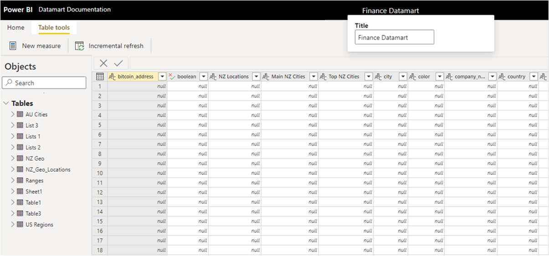
Task: Expand the AU Cities table
Action: point(13,114)
